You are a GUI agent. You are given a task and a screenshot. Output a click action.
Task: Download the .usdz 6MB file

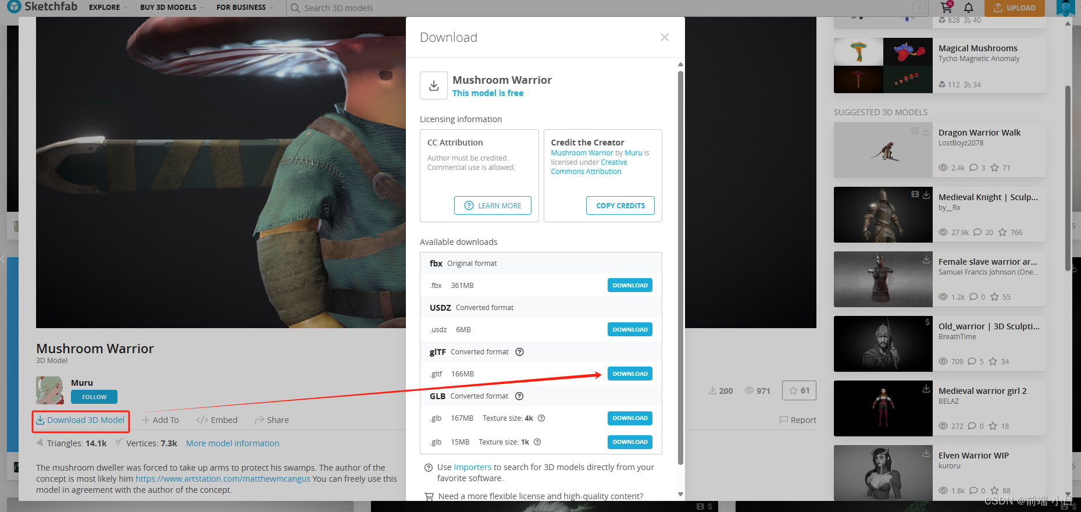630,329
